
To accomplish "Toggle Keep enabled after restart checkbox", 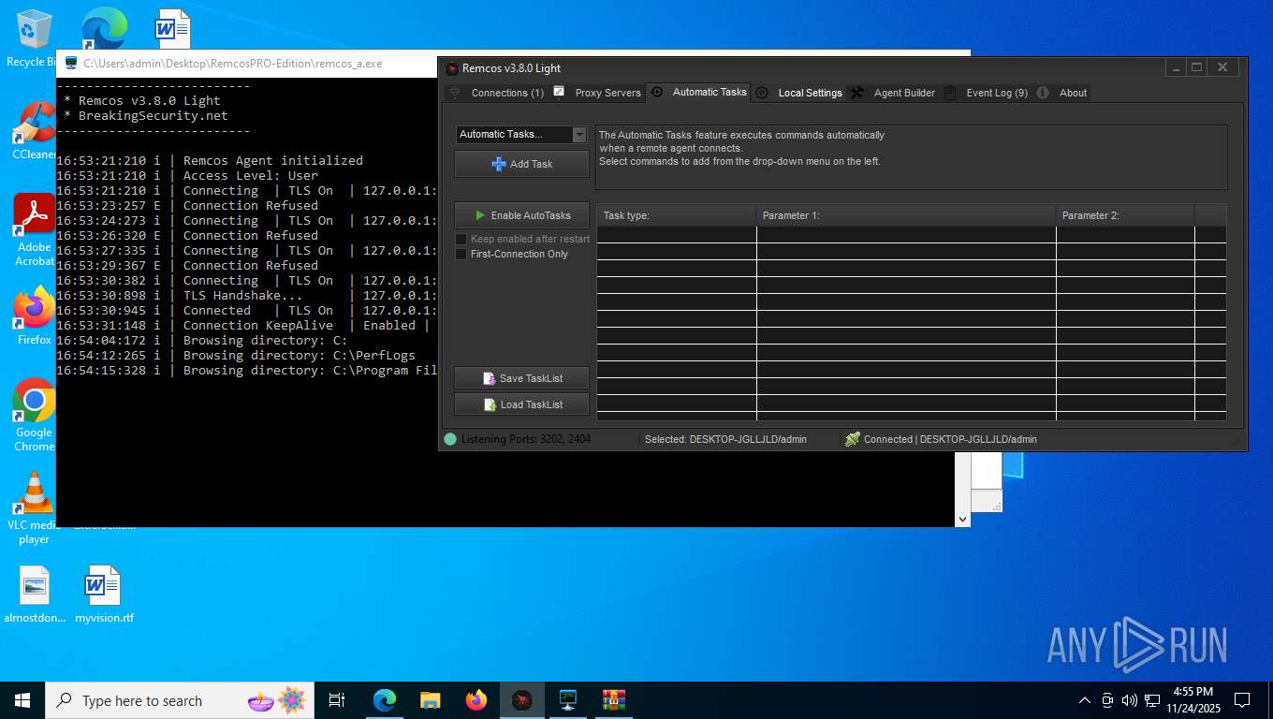I will click(x=461, y=239).
